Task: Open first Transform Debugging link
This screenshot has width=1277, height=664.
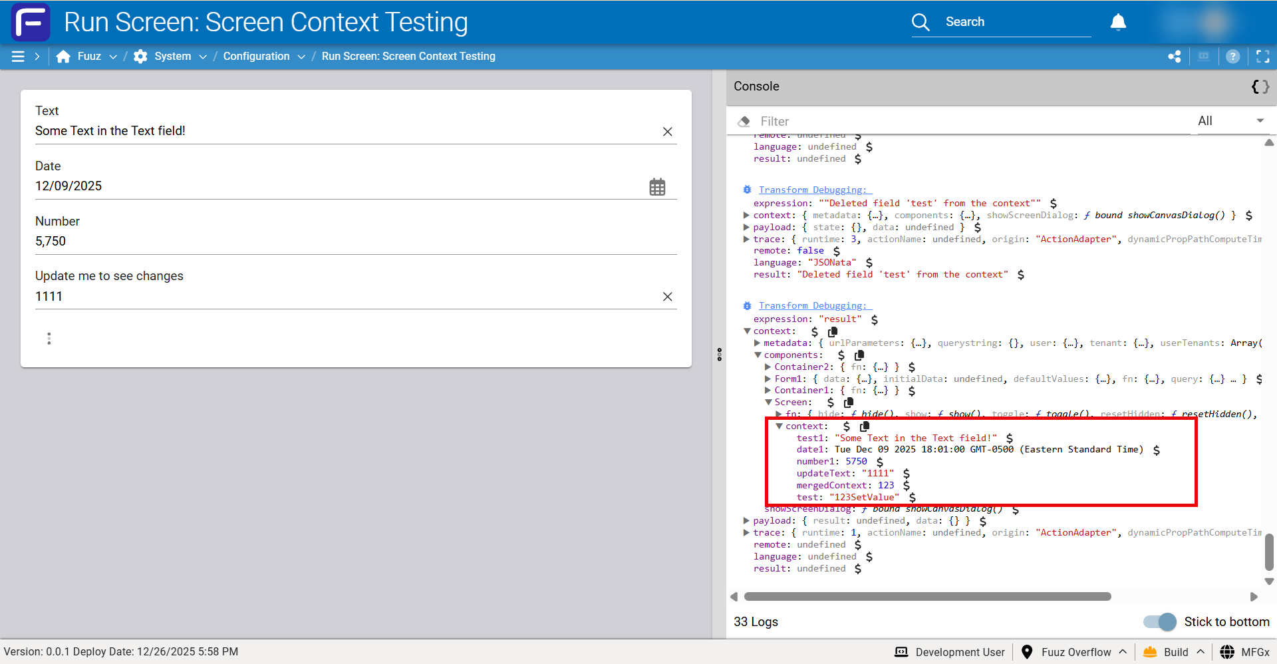Action: (x=815, y=190)
